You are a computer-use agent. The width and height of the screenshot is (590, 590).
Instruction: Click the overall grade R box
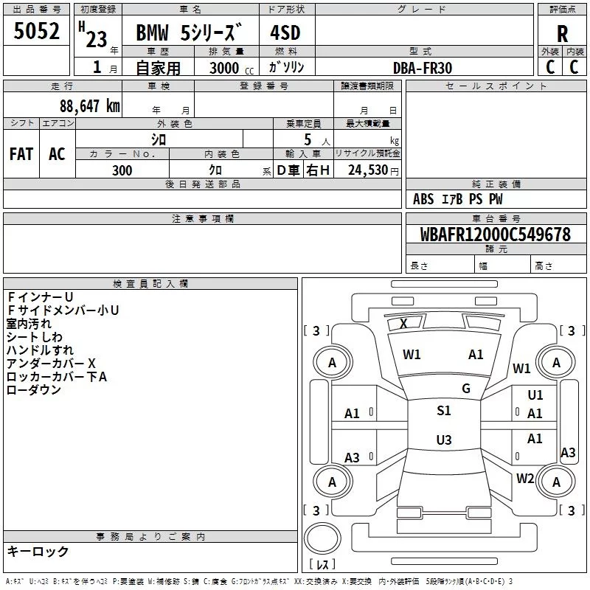[562, 33]
